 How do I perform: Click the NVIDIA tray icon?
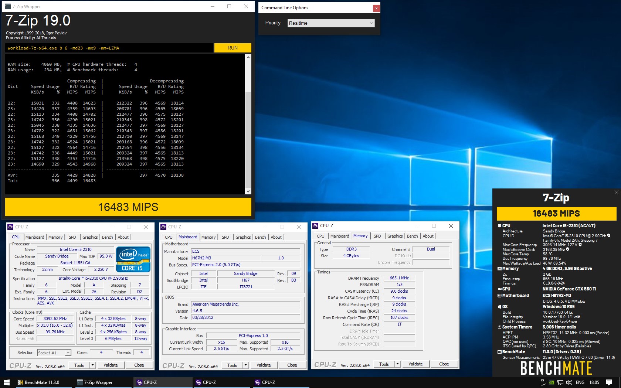[551, 382]
